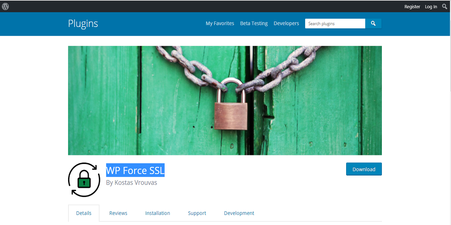Open Developers in the navigation
Screen dimensions: 451x225
point(286,23)
